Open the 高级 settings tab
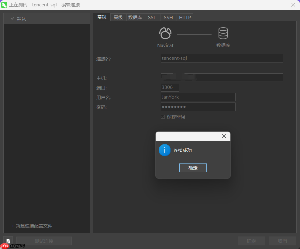The height and width of the screenshot is (249, 300). click(x=118, y=17)
